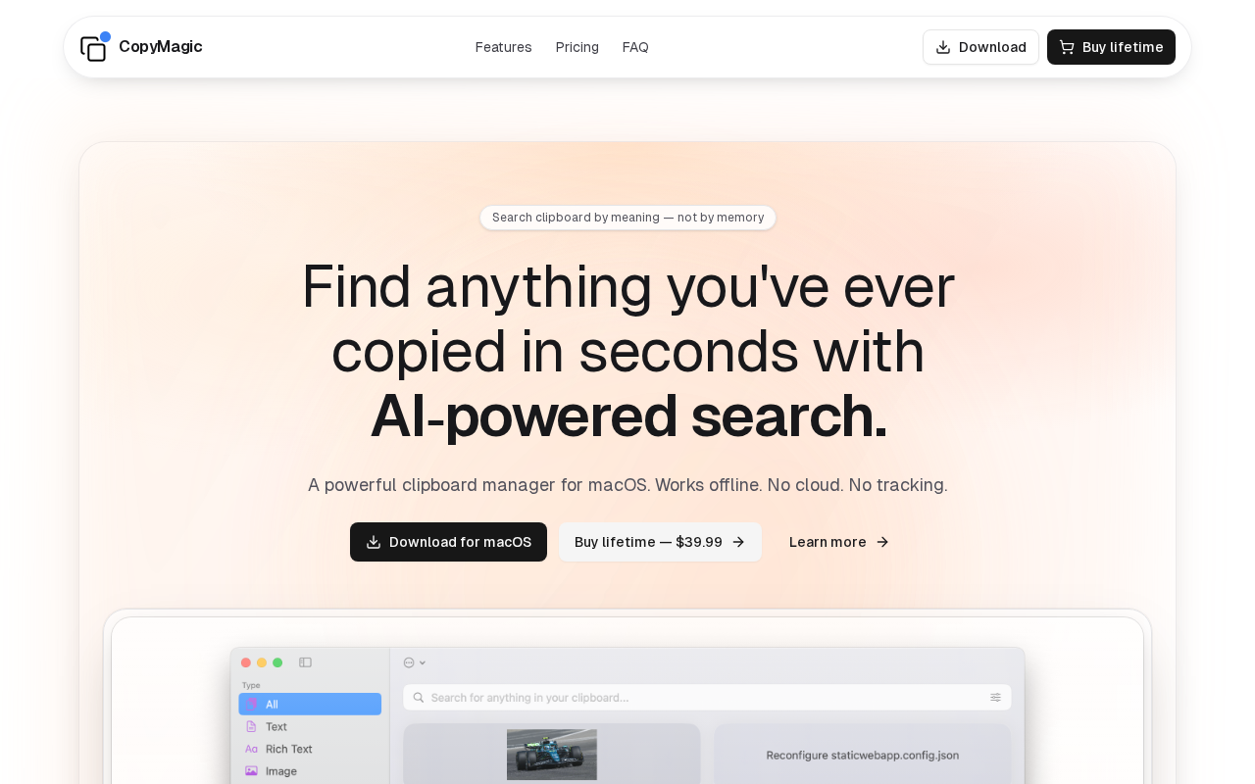Select the Image type in the sidebar
This screenshot has width=1255, height=784.
pyautogui.click(x=310, y=771)
